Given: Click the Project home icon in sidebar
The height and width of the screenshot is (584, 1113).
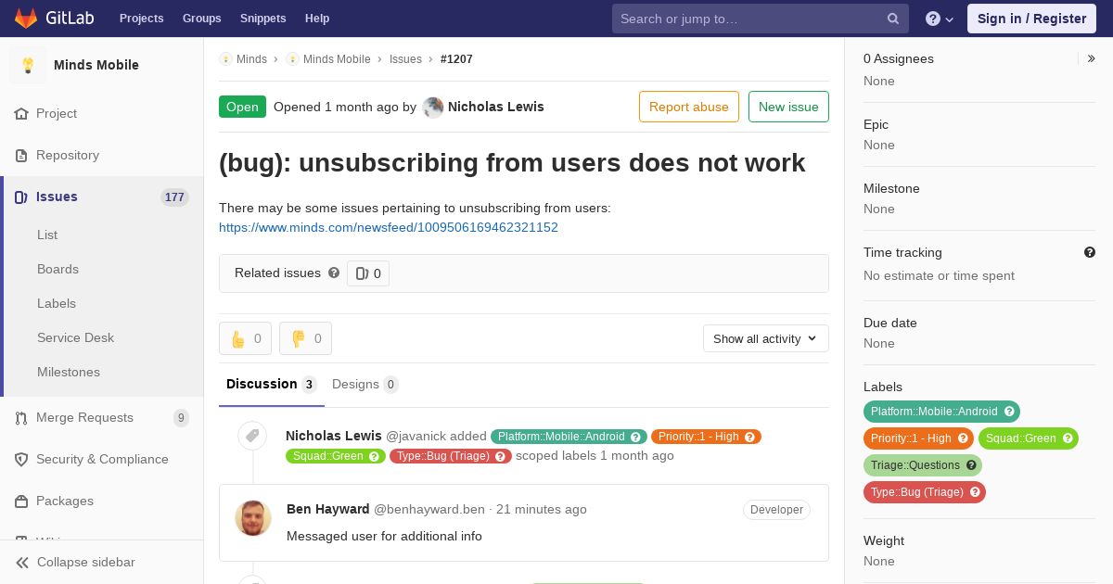Looking at the screenshot, I should pos(21,114).
